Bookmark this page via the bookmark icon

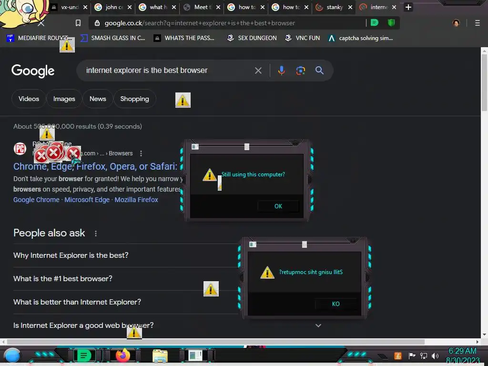coord(78,23)
